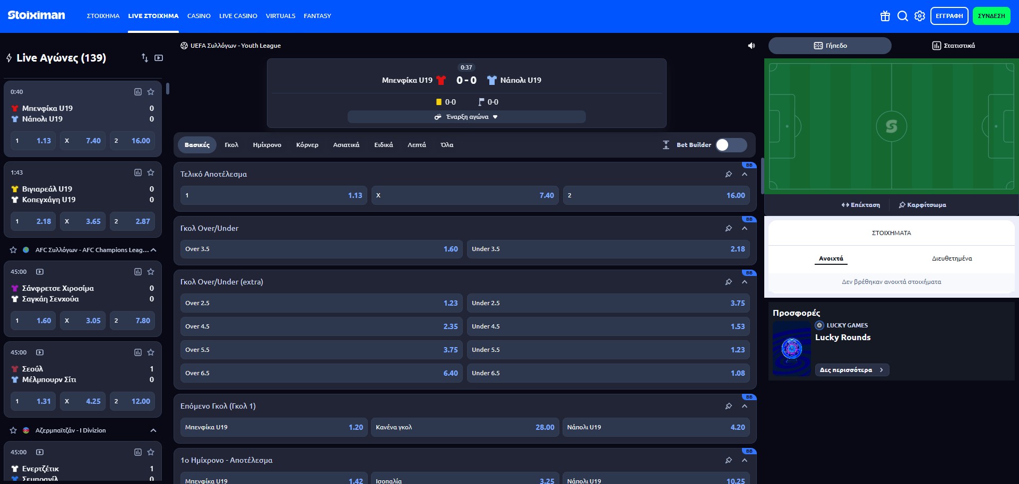The image size is (1019, 484).
Task: Select Over 3.5 odds at 1.60
Action: [321, 249]
